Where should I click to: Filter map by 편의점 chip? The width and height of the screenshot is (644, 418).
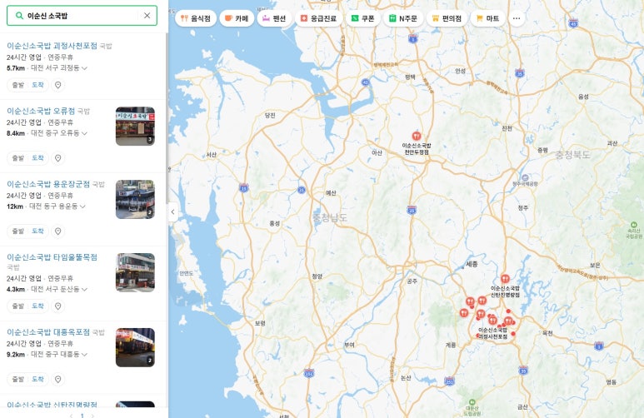[447, 18]
